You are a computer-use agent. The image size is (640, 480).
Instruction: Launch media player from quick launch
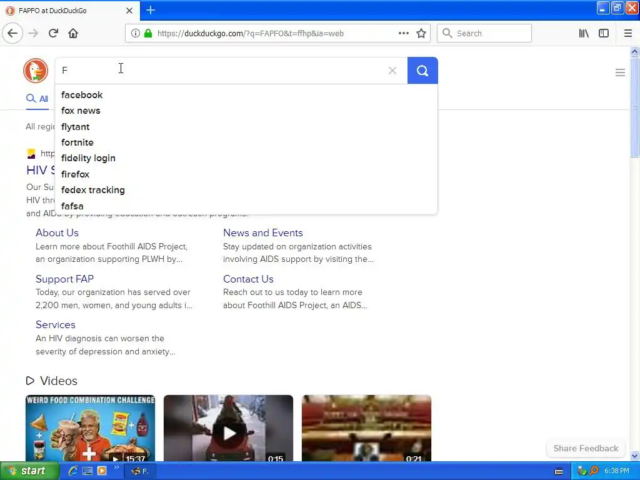102,471
